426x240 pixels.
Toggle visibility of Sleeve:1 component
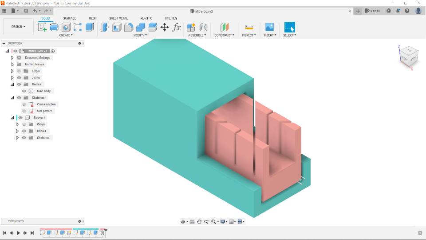coord(20,118)
